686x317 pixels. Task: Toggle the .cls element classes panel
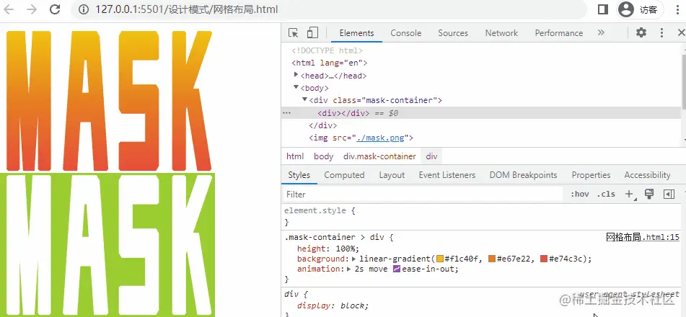click(x=606, y=194)
